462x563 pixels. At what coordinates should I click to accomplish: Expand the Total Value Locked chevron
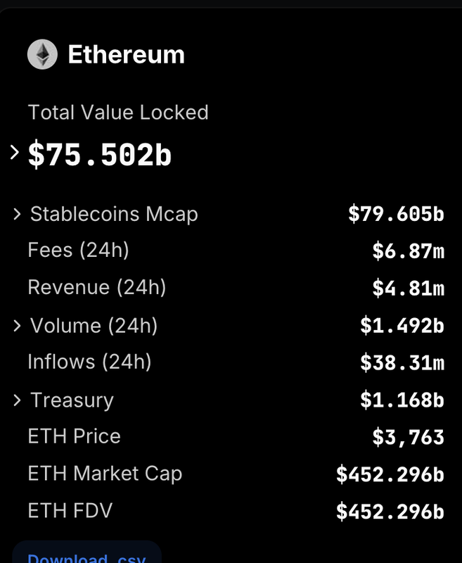click(14, 152)
